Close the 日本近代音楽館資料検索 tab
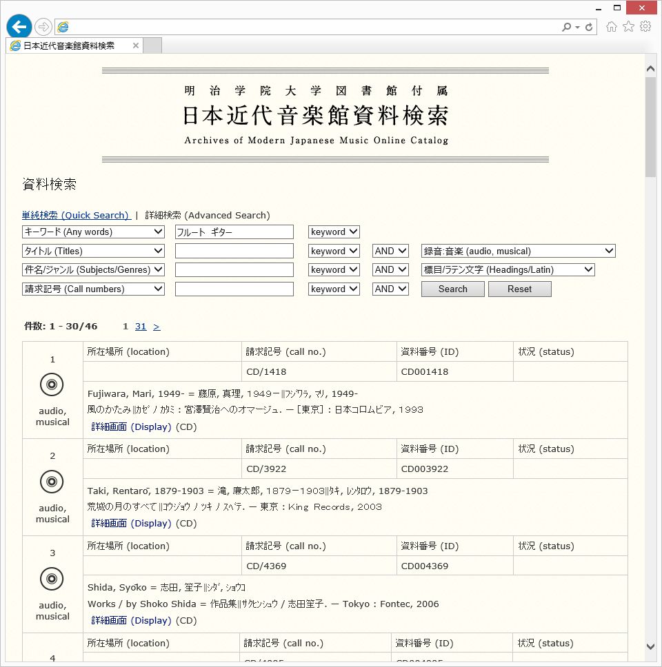662x667 pixels. click(136, 46)
